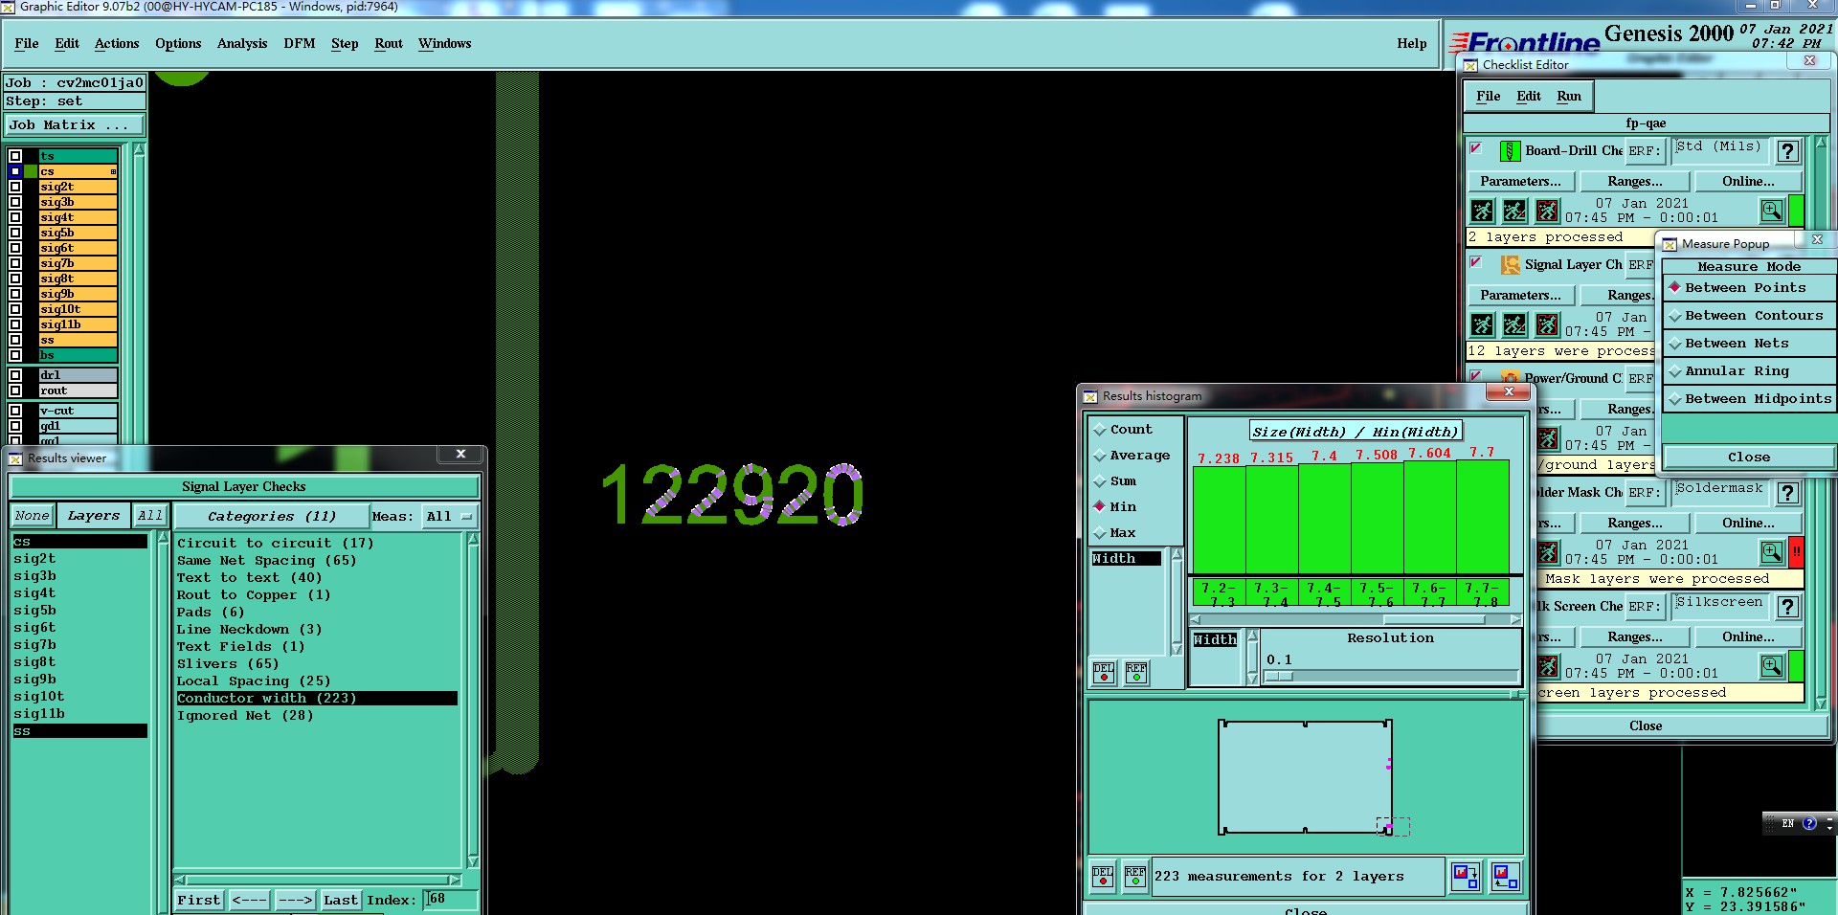Open the Step menu

pyautogui.click(x=345, y=44)
